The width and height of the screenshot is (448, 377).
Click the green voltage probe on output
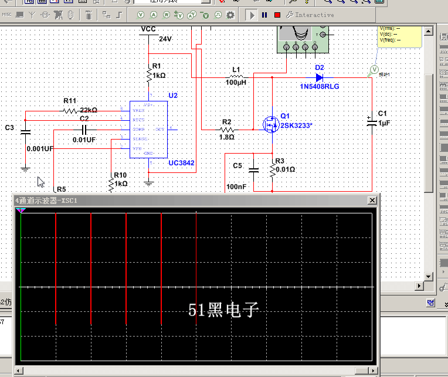373,70
